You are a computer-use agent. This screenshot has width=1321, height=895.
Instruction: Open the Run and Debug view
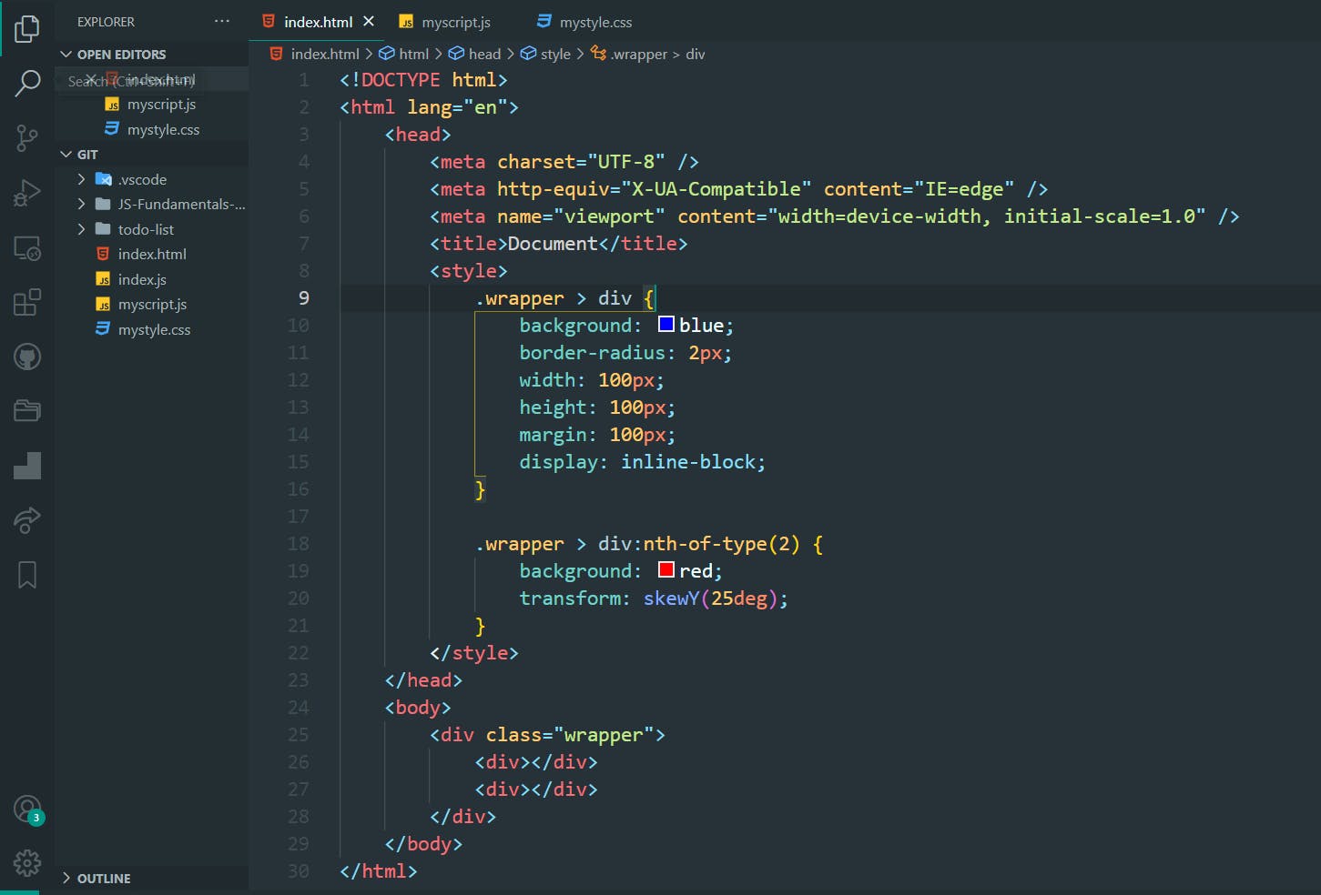[x=27, y=192]
